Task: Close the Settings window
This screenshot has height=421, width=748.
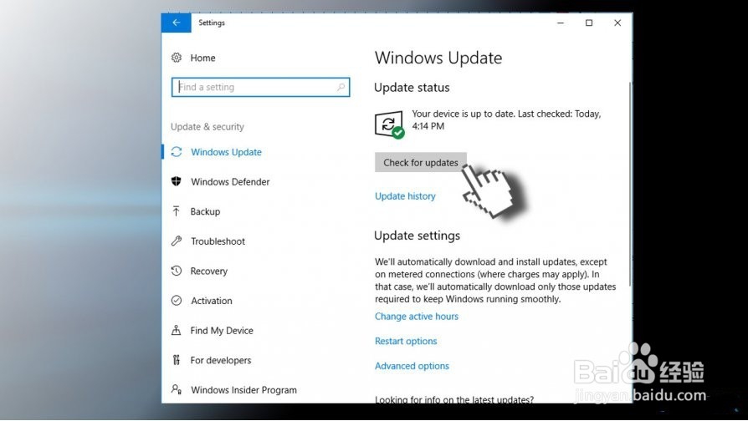Action: pos(617,23)
